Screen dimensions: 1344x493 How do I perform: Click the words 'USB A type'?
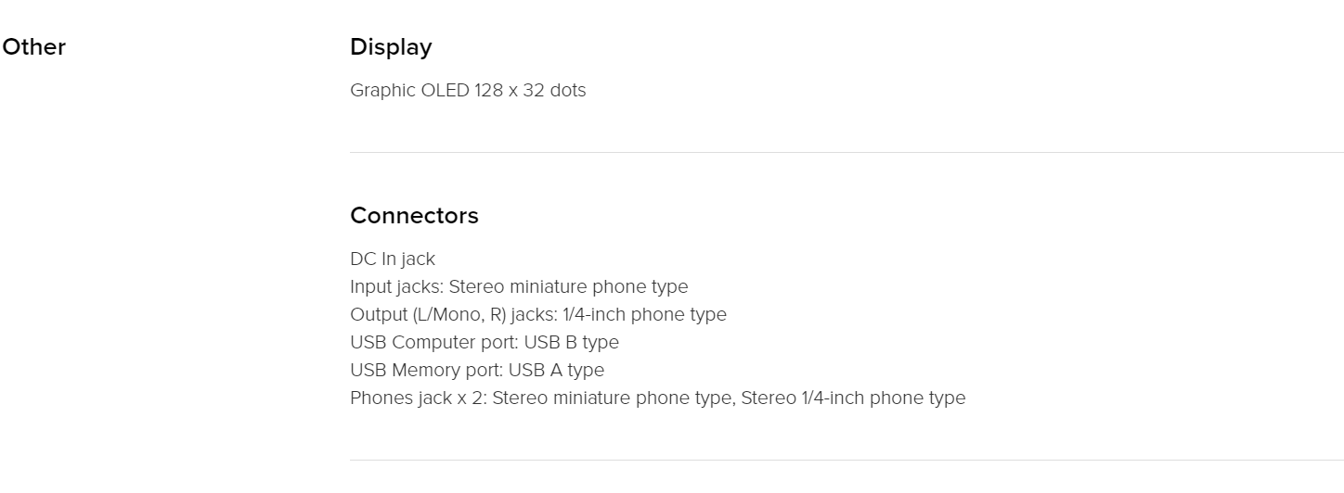[557, 370]
